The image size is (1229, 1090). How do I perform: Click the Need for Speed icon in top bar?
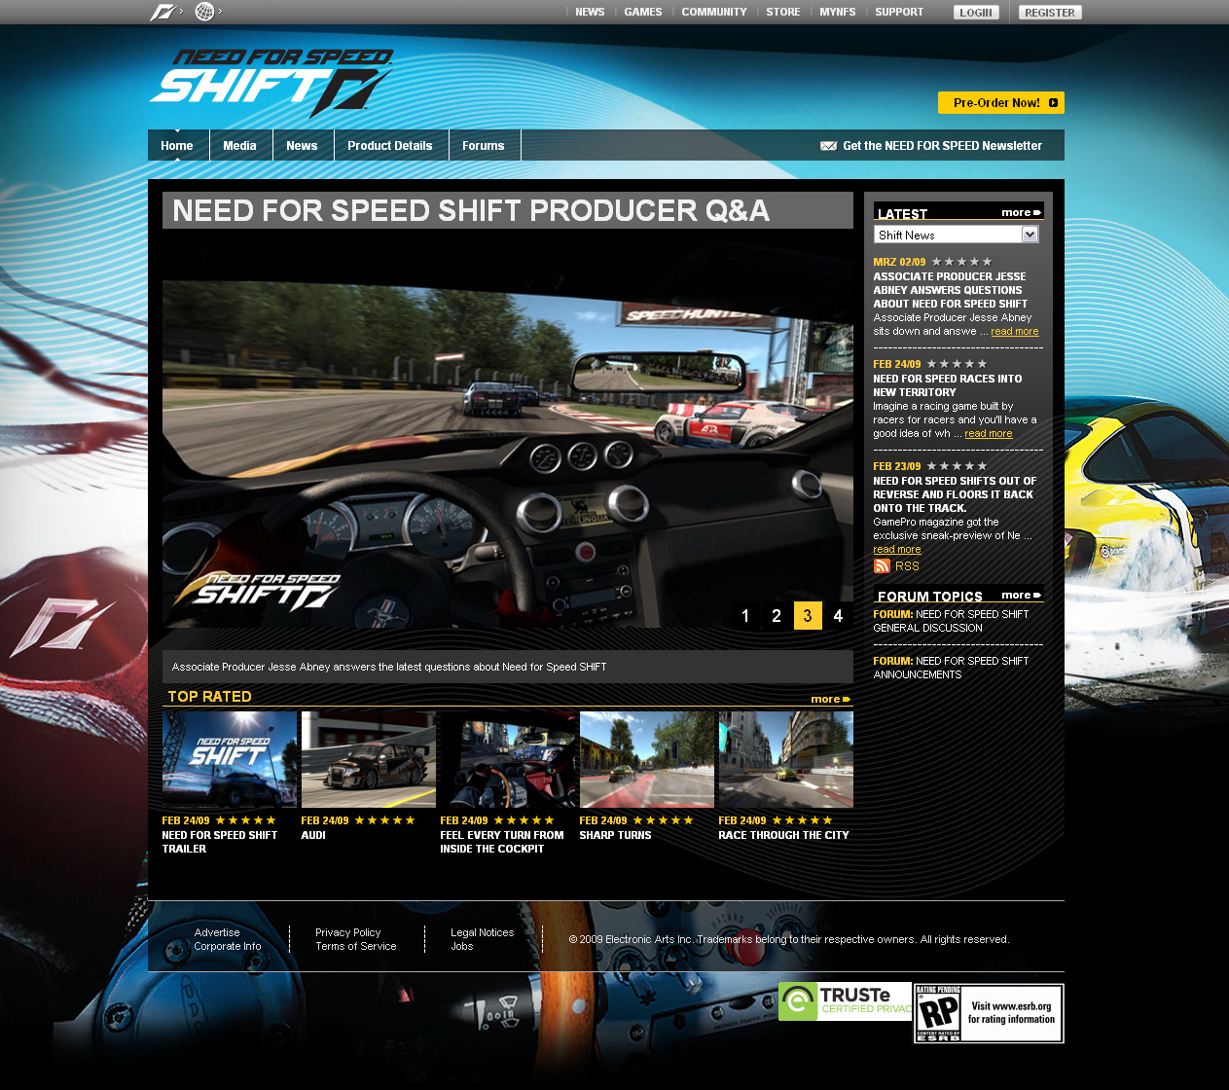[x=163, y=12]
